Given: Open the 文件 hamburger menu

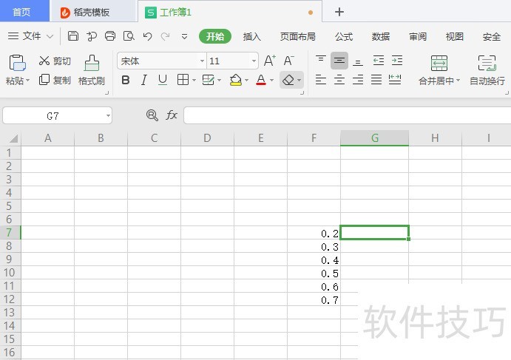Looking at the screenshot, I should coord(13,35).
